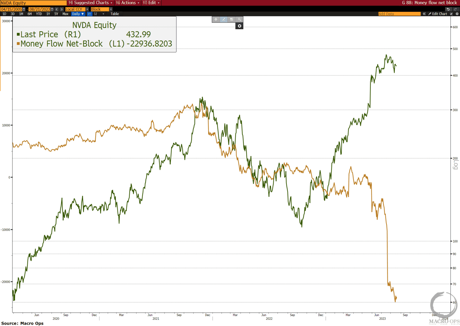Open the Daily periodicity dropdown
Screen dimensions: 460x326
(x=78, y=14)
